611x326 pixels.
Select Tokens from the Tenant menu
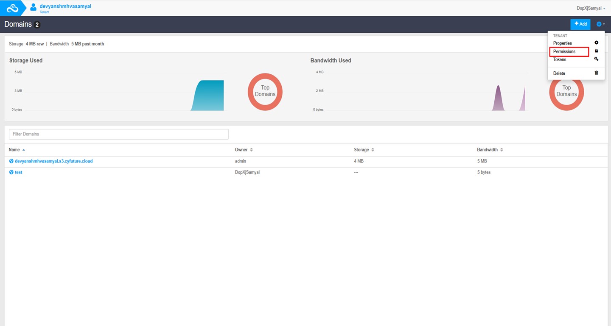(559, 59)
